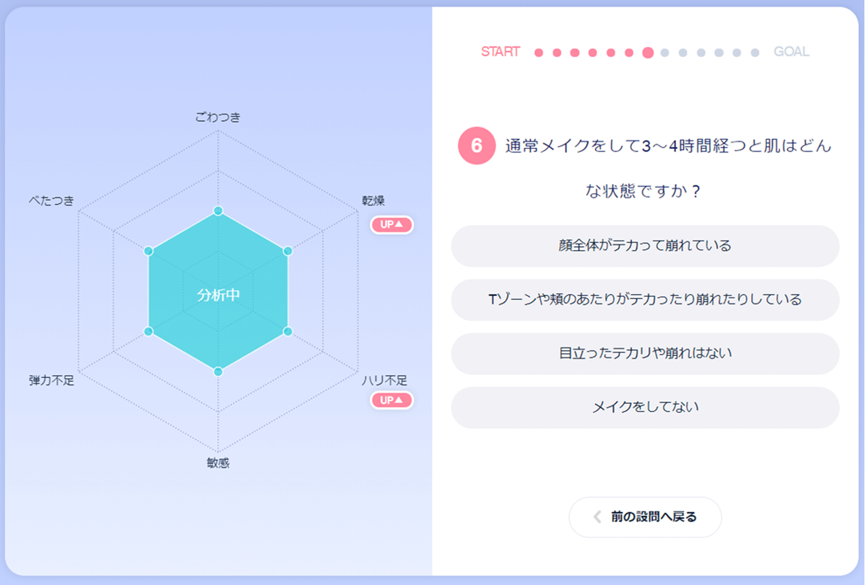Click the GOAL label in progress bar
The width and height of the screenshot is (866, 585).
(792, 52)
